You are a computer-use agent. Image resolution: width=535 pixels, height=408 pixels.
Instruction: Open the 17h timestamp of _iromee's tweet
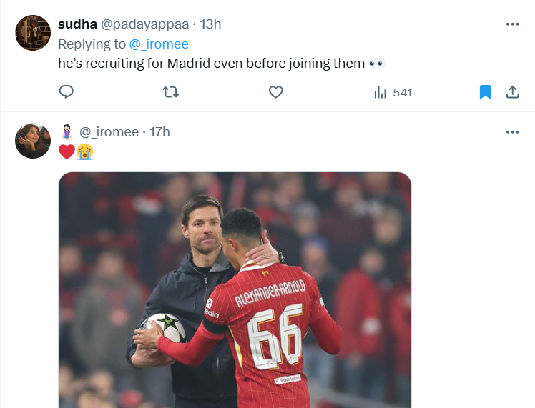[x=159, y=132]
